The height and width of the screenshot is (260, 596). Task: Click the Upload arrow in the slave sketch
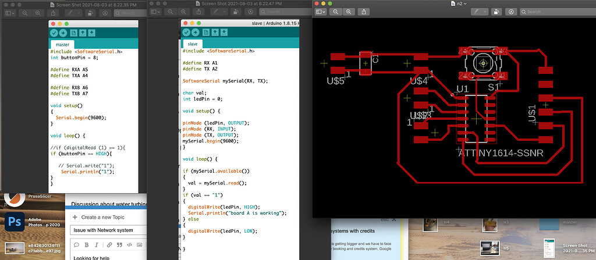(195, 32)
